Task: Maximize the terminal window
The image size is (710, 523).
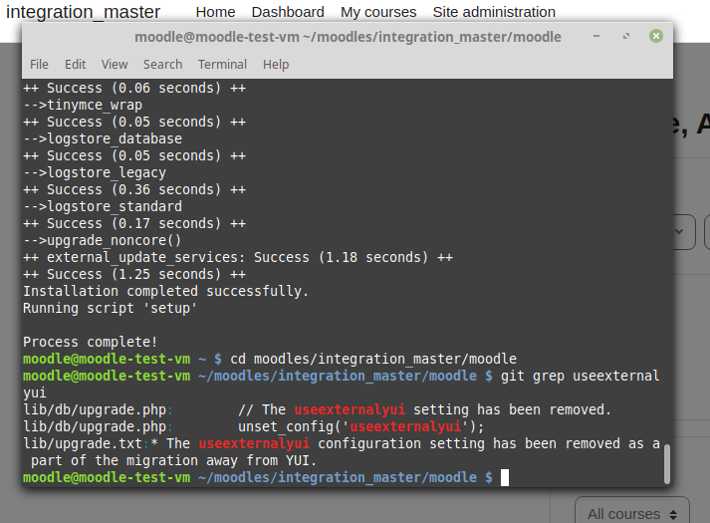Action: point(626,36)
